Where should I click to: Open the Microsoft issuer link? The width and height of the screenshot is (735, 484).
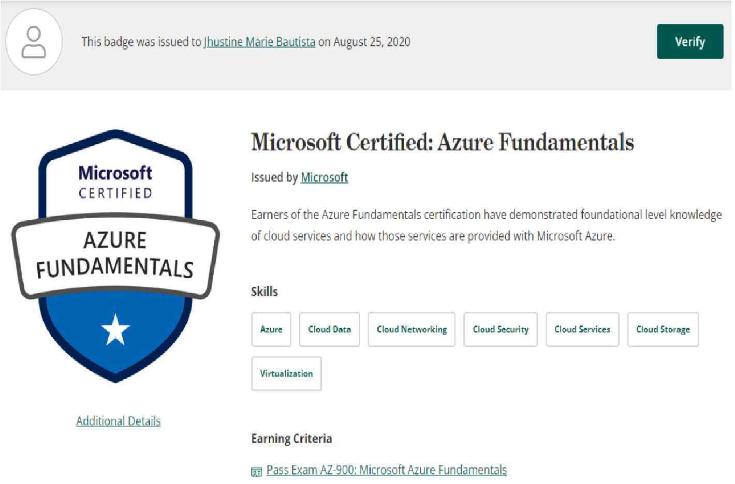[324, 177]
